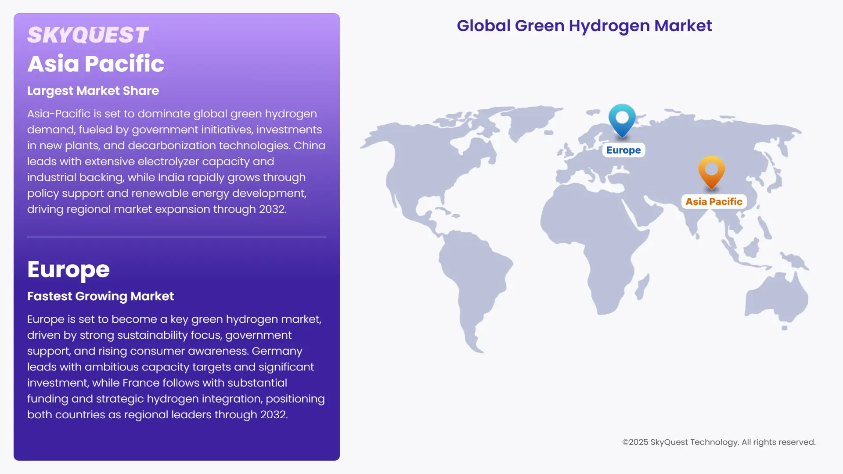Click the Asia Pacific label on the map
The height and width of the screenshot is (474, 843).
(714, 201)
